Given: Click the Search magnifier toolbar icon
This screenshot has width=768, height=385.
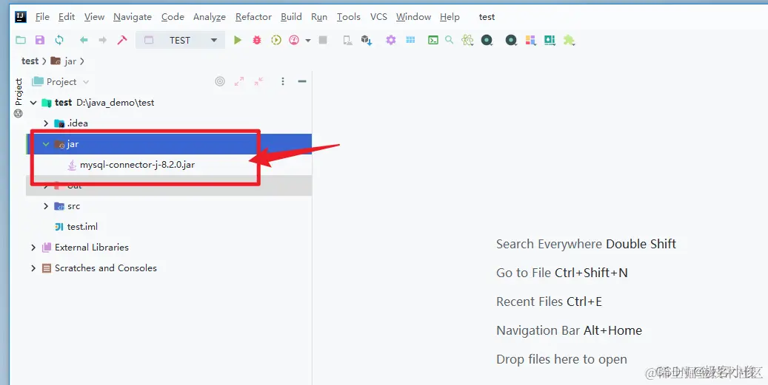Looking at the screenshot, I should pos(449,40).
